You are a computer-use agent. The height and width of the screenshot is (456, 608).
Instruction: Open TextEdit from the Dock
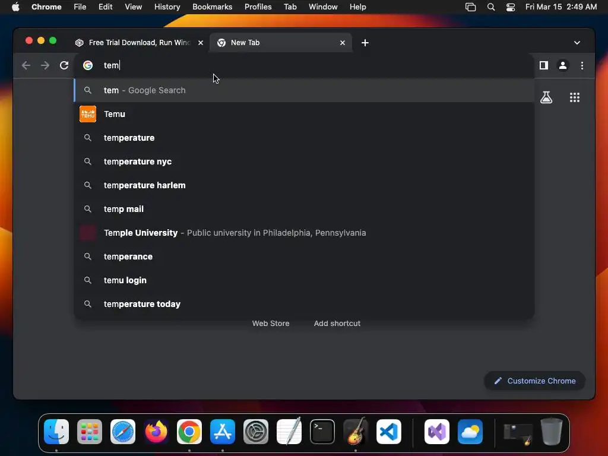[x=289, y=431]
